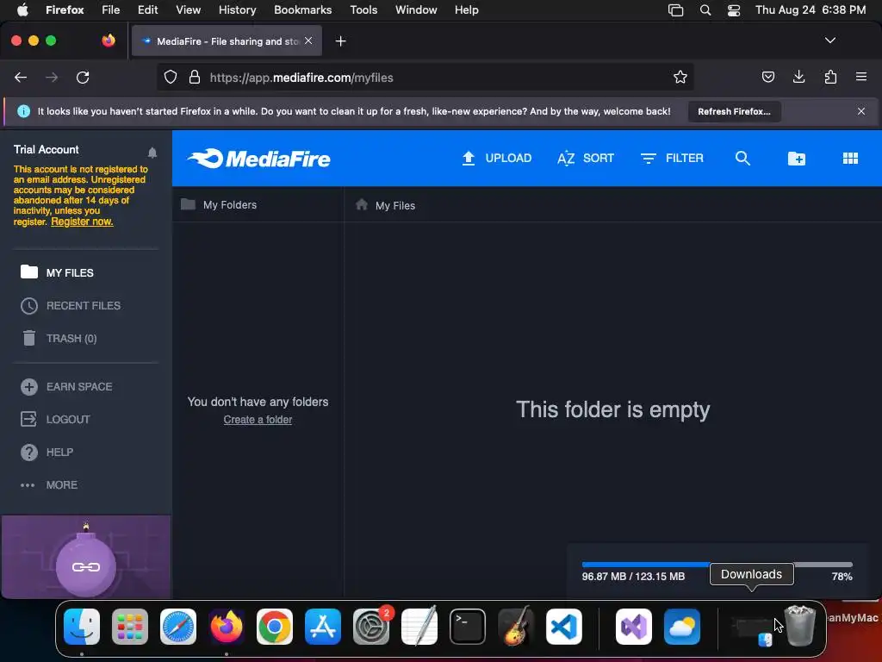
Task: Open macOS Control Center
Action: coord(734,10)
